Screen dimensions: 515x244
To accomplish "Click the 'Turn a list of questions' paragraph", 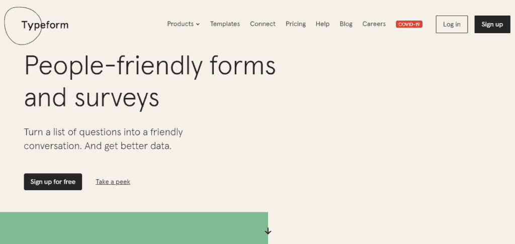I will click(104, 139).
